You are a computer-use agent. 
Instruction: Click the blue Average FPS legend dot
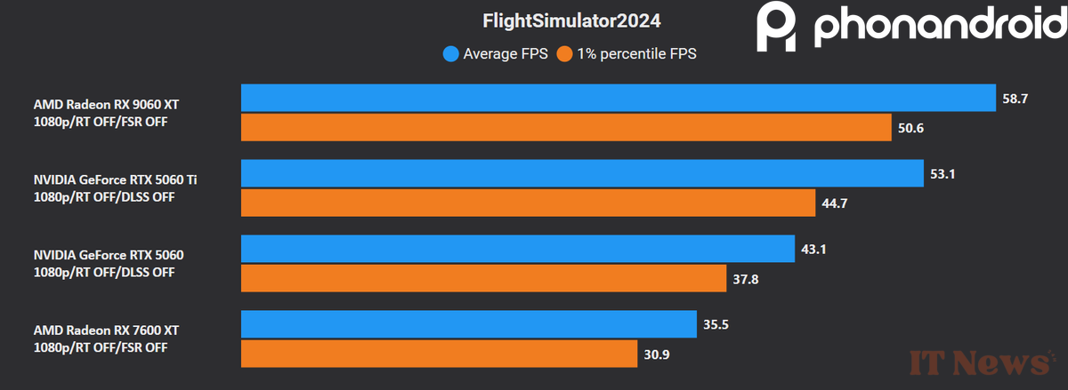[451, 54]
